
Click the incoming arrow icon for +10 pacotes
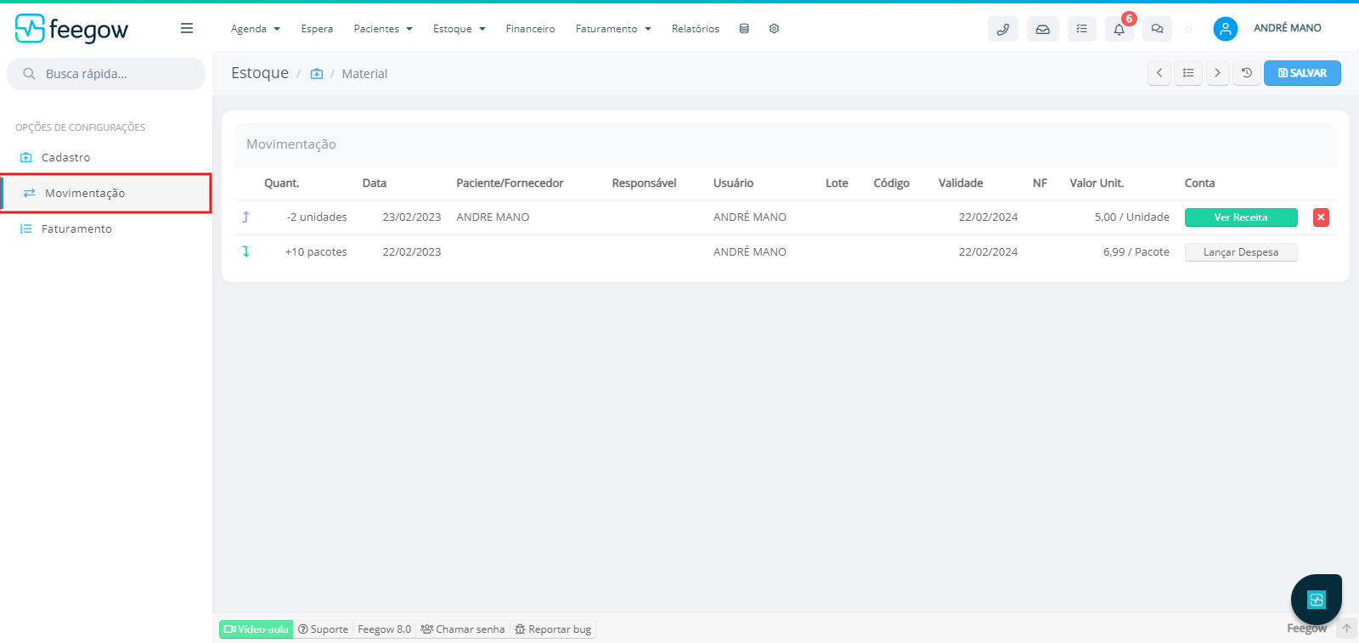(245, 251)
